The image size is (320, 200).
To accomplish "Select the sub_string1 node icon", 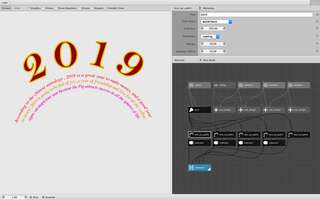I will (x=216, y=110).
